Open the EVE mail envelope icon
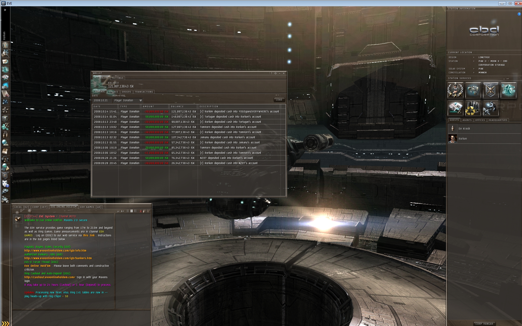Screen dimensions: 522x326 click(x=5, y=61)
